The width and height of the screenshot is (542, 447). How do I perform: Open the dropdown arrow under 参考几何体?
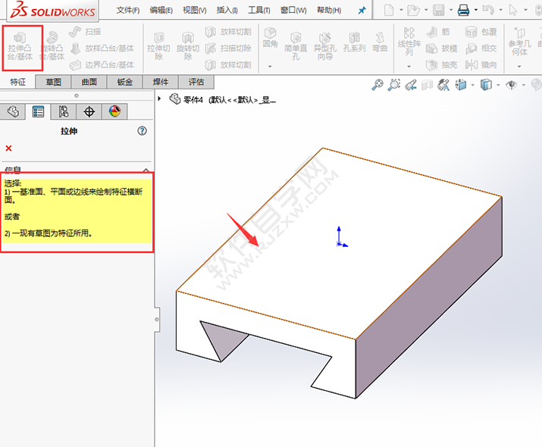(519, 67)
